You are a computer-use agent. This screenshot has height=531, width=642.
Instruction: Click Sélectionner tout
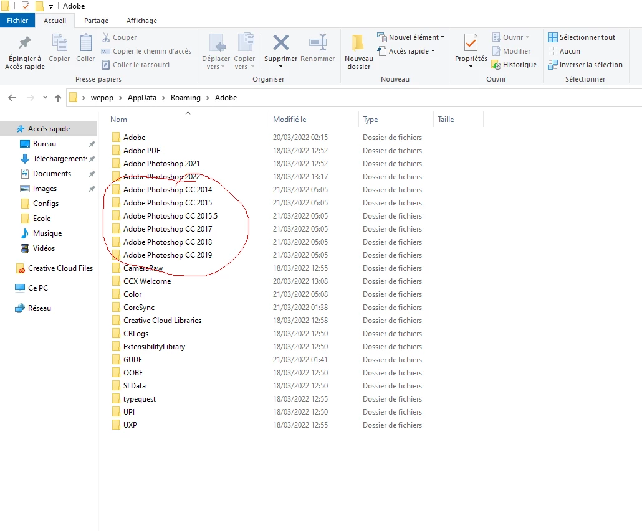[582, 37]
